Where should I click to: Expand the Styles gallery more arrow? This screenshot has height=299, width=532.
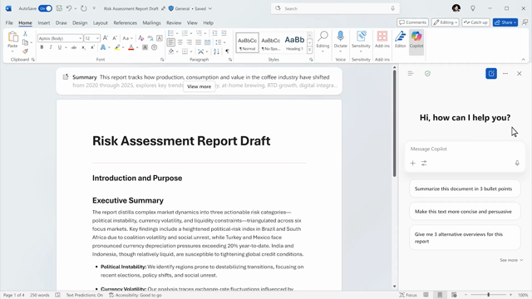coord(309,50)
